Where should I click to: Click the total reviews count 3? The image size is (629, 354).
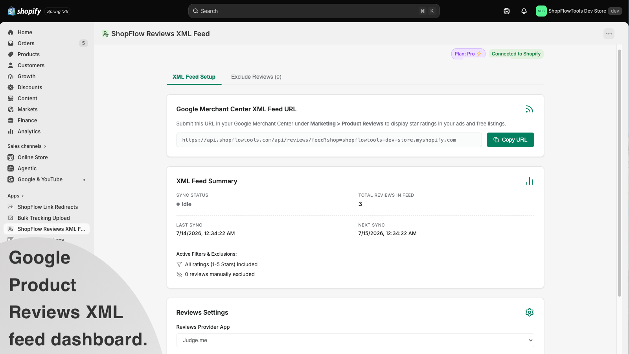pyautogui.click(x=360, y=204)
